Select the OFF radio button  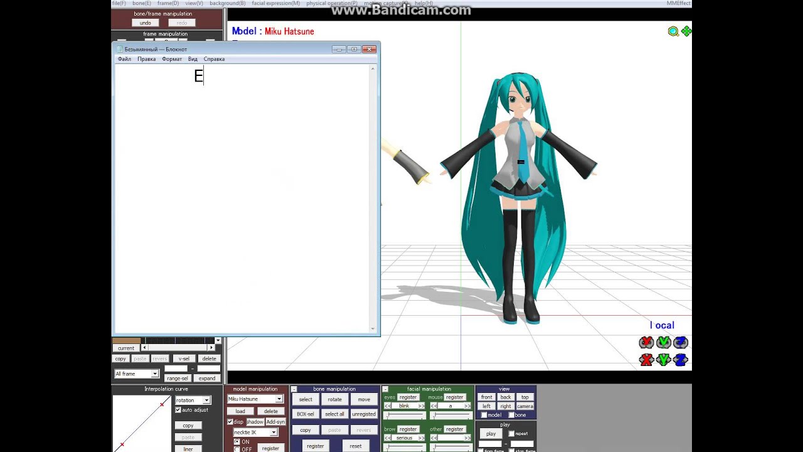coord(237,449)
